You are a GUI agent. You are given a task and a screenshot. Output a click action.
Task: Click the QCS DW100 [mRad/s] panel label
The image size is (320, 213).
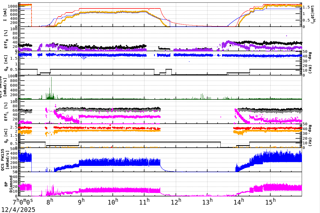click(x=4, y=87)
